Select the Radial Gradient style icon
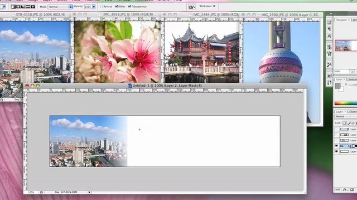Viewport: 357px width, 200px height. [x=18, y=7]
